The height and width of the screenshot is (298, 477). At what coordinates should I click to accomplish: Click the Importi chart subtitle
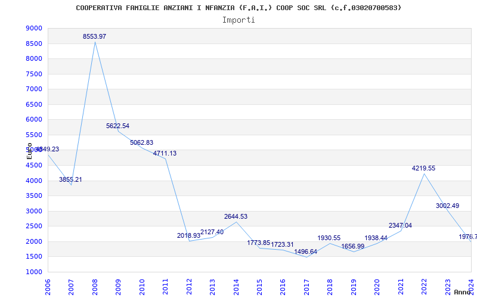(x=238, y=20)
